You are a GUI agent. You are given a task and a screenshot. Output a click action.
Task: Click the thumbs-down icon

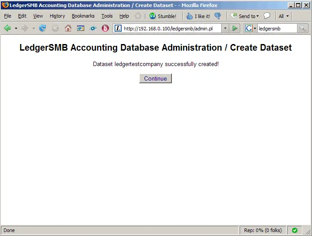click(218, 16)
